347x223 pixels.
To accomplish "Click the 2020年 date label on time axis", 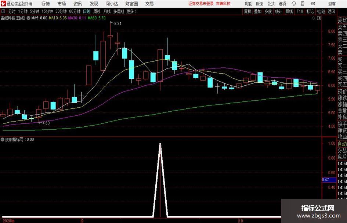I will [9, 221].
